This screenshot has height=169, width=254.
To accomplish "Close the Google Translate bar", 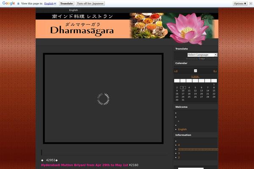I will [x=251, y=3].
